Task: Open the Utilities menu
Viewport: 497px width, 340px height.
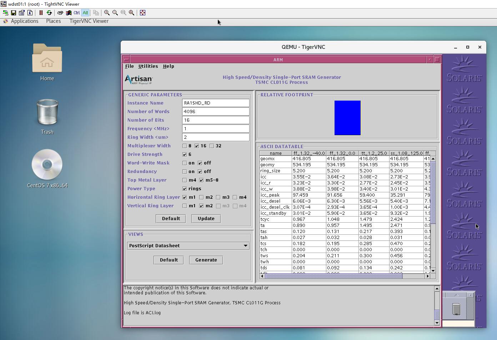Action: 148,66
